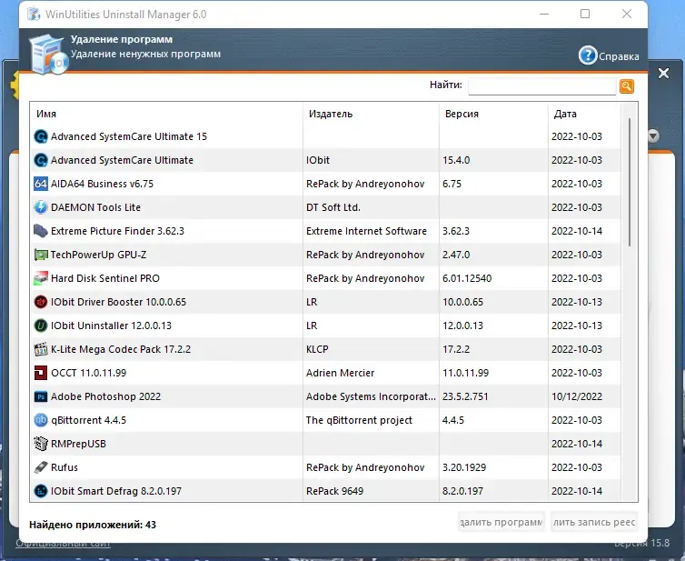The width and height of the screenshot is (685, 561).
Task: Click the program list vertical scrollbar thumb
Action: (630, 182)
